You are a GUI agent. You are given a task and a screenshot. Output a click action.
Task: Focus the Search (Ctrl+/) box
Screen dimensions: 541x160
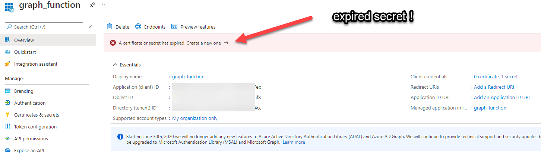click(x=44, y=27)
